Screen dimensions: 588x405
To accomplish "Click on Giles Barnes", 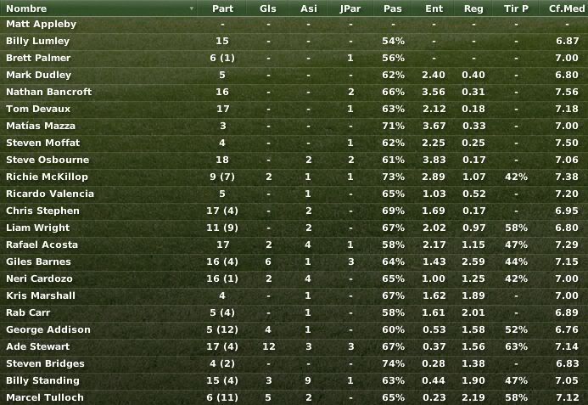I will pos(38,262).
